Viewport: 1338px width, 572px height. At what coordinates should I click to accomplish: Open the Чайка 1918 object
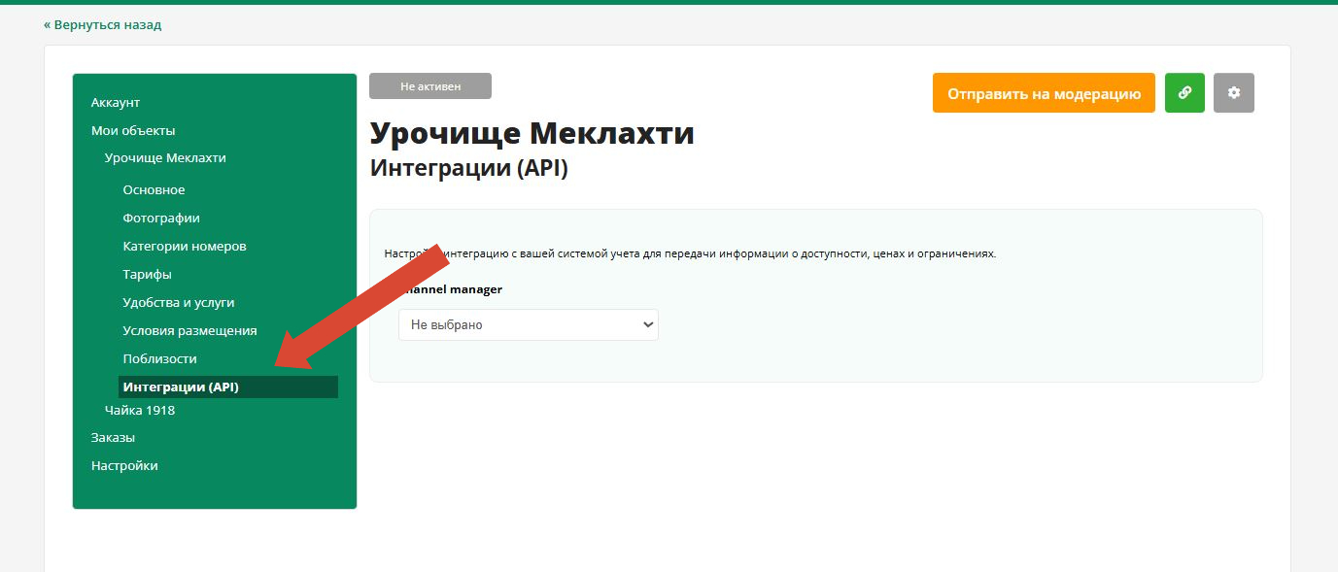(x=140, y=411)
